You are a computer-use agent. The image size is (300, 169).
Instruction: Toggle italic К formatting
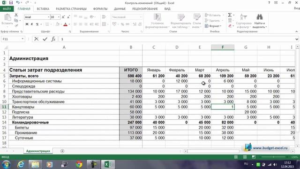click(32, 24)
